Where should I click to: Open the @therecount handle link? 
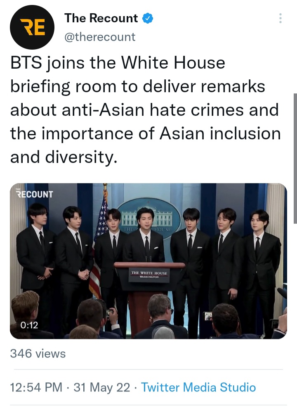click(100, 37)
